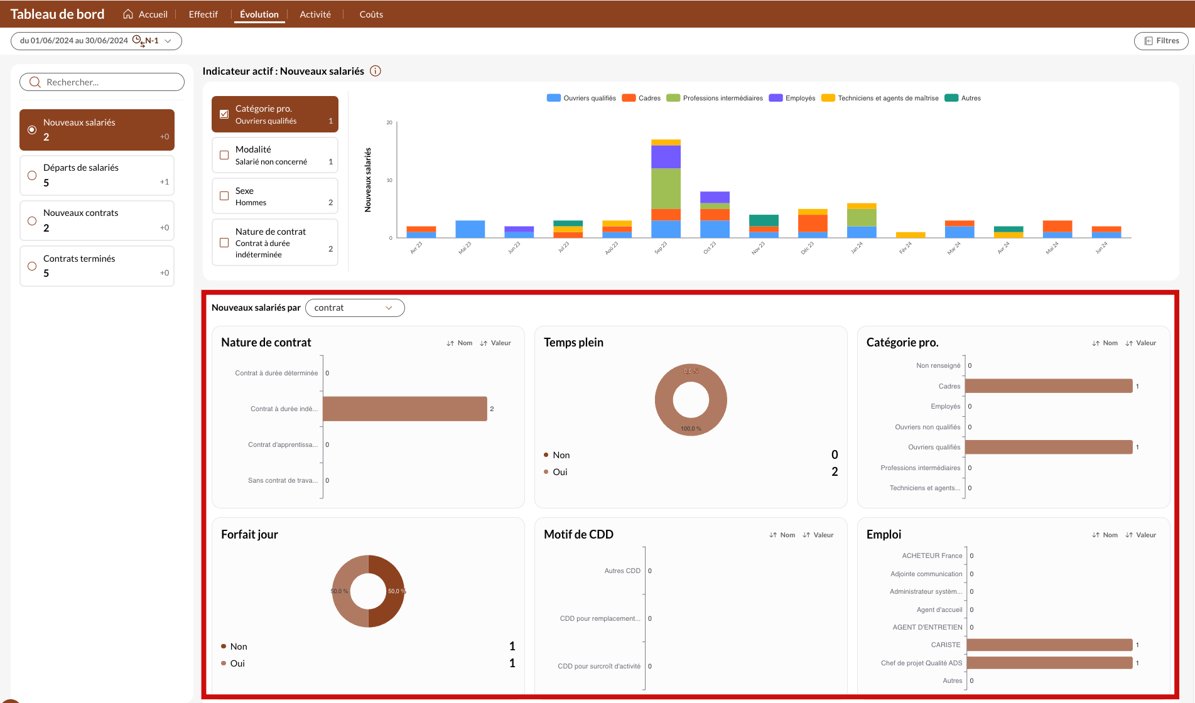Screen dimensions: 1195x703
Task: Sort Nature de contrat by Valeur
Action: 495,343
